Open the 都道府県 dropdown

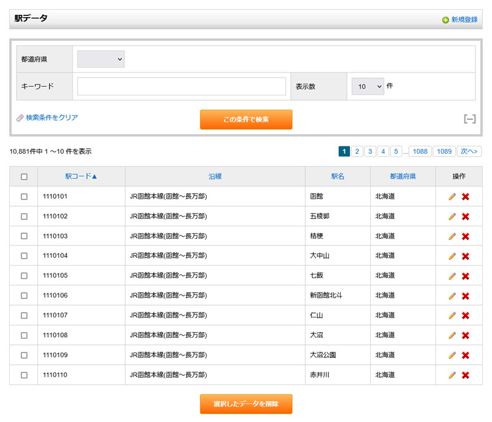(x=101, y=59)
